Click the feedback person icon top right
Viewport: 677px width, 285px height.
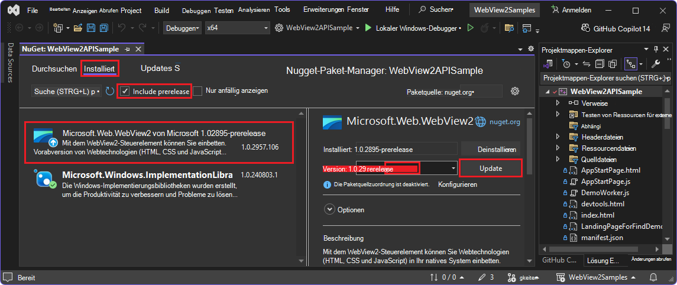click(665, 28)
